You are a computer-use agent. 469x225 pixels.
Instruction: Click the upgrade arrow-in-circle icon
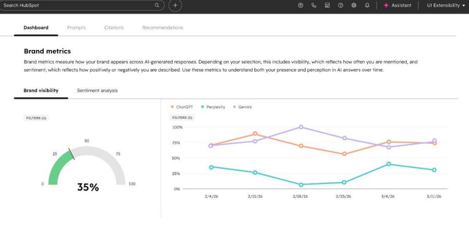click(301, 5)
